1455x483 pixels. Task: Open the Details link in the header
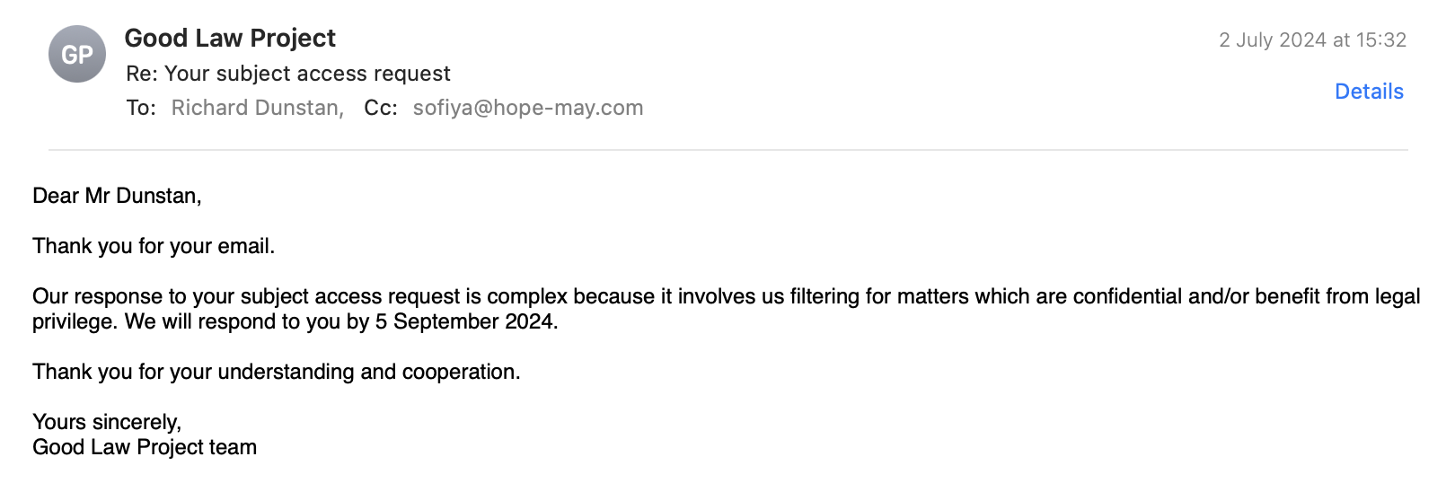click(x=1369, y=92)
